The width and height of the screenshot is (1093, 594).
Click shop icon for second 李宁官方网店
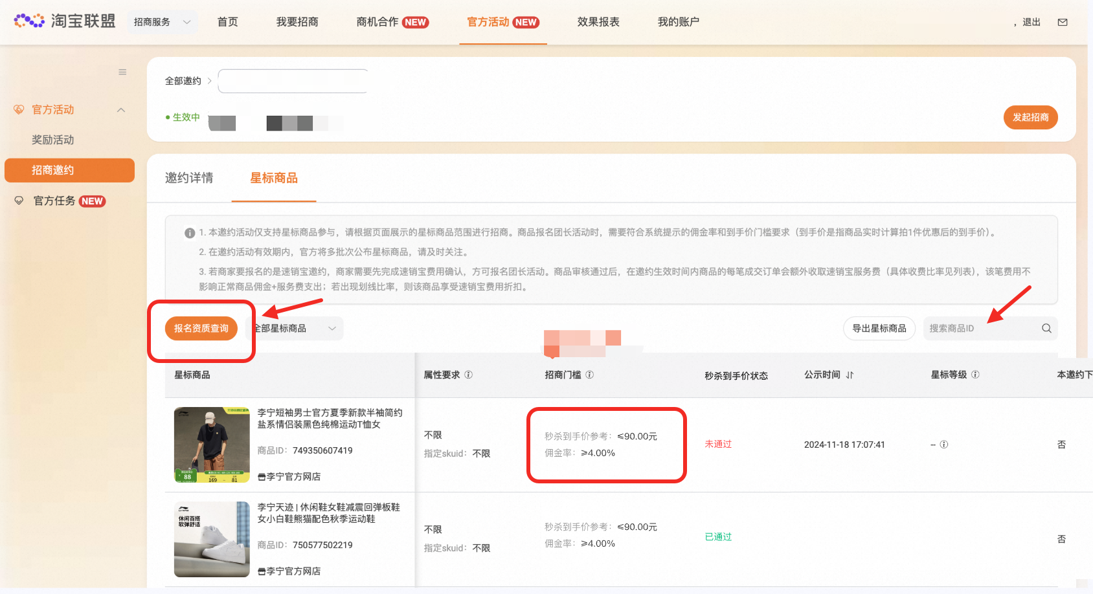click(x=262, y=571)
